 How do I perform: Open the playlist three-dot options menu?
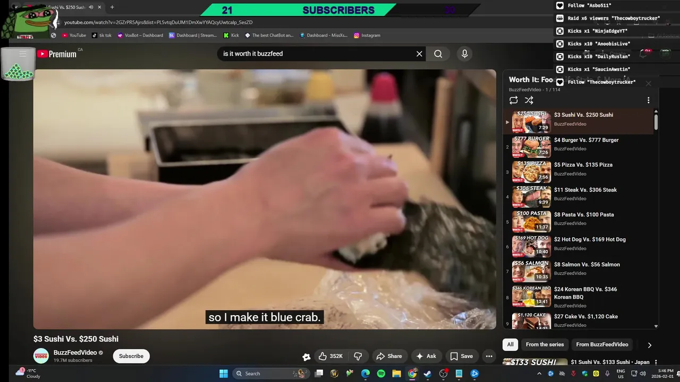[648, 100]
